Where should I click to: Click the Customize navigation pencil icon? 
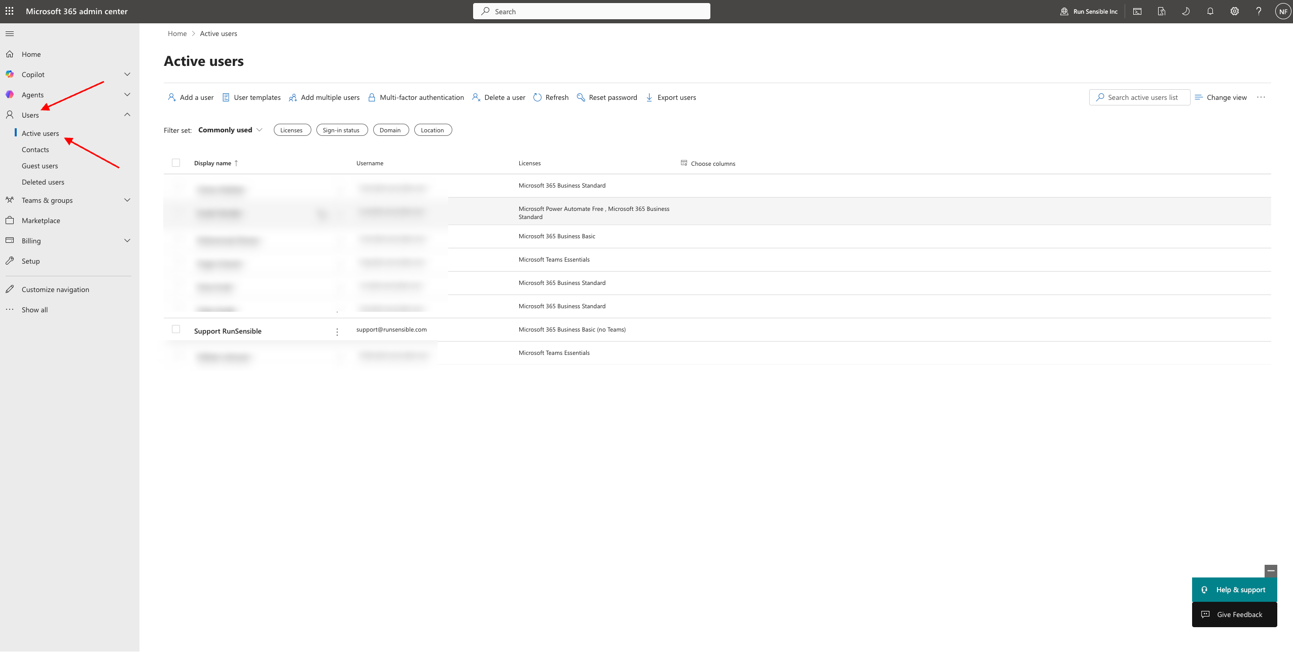(x=10, y=289)
